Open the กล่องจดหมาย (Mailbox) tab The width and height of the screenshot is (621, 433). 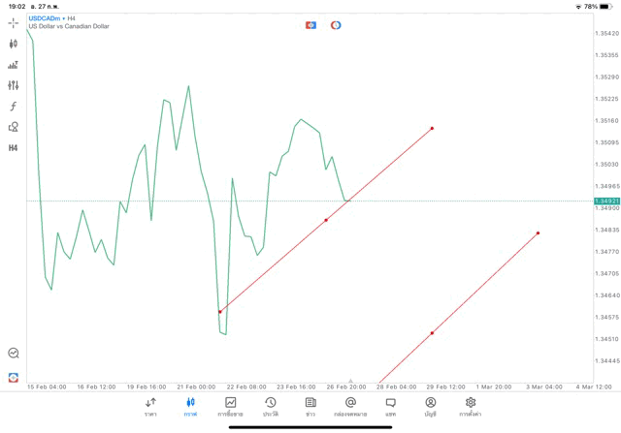(x=350, y=407)
